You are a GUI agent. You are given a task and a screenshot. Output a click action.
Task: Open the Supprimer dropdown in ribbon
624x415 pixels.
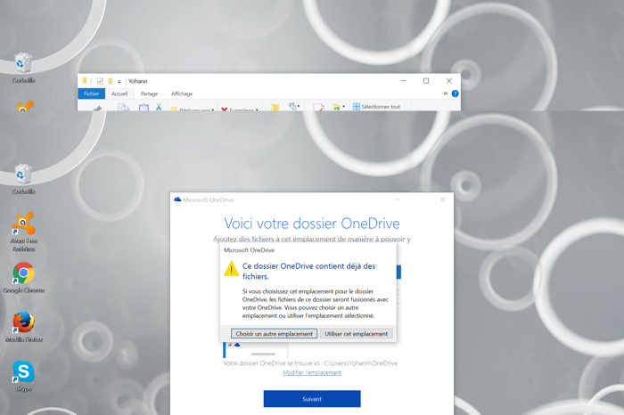[x=239, y=110]
